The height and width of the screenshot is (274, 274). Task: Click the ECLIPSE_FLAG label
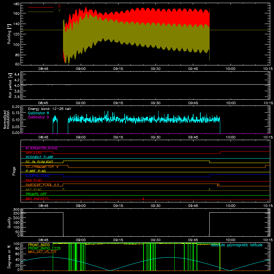point(37,176)
